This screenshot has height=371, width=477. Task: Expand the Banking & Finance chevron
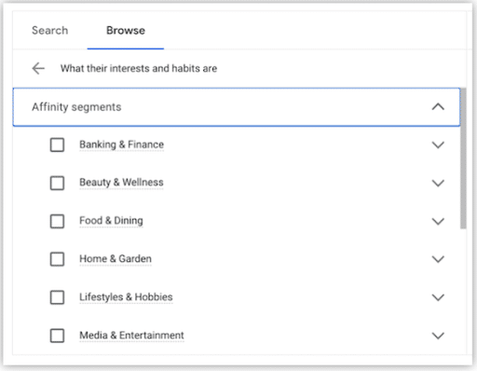click(x=438, y=144)
